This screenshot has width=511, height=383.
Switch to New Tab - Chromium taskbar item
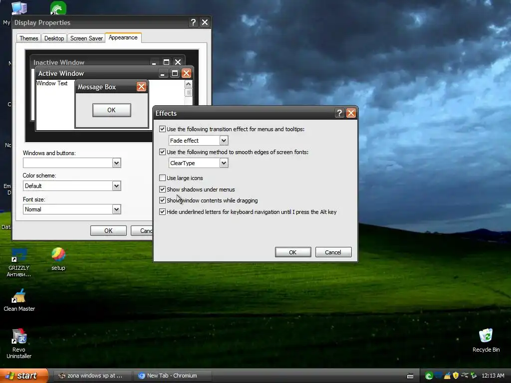173,376
